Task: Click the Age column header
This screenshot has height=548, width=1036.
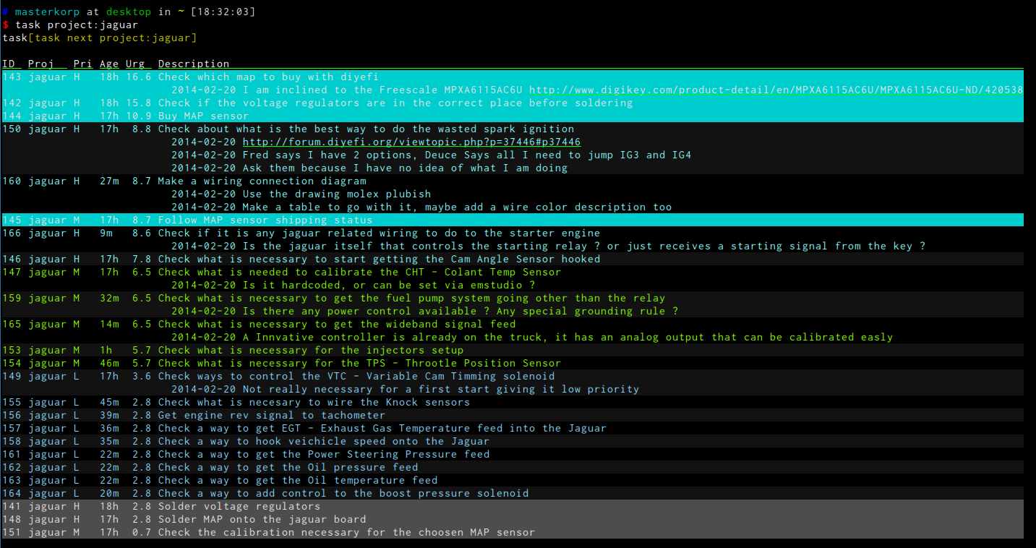Action: tap(108, 64)
